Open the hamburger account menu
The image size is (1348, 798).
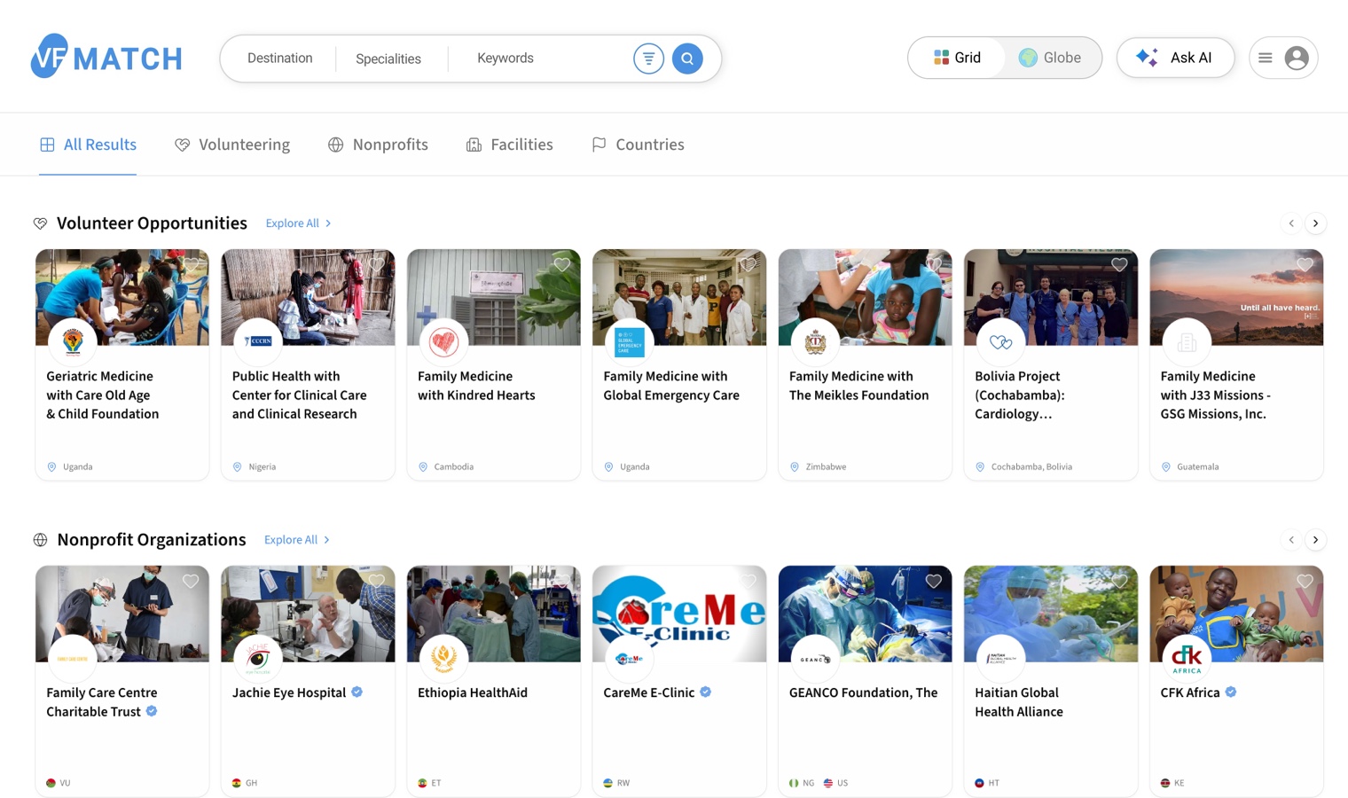(1266, 58)
